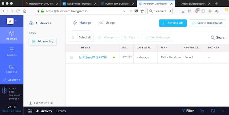Expand the URL bar history dropdown
229x115 pixels.
click(124, 11)
